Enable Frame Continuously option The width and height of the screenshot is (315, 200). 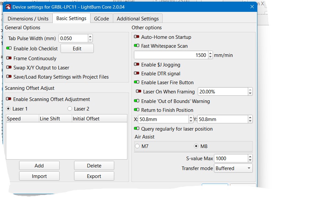point(9,59)
